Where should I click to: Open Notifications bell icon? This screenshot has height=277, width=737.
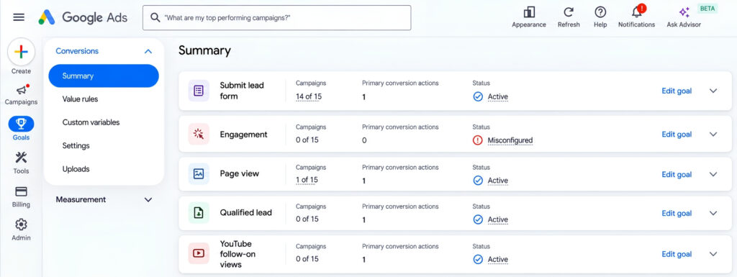click(636, 12)
